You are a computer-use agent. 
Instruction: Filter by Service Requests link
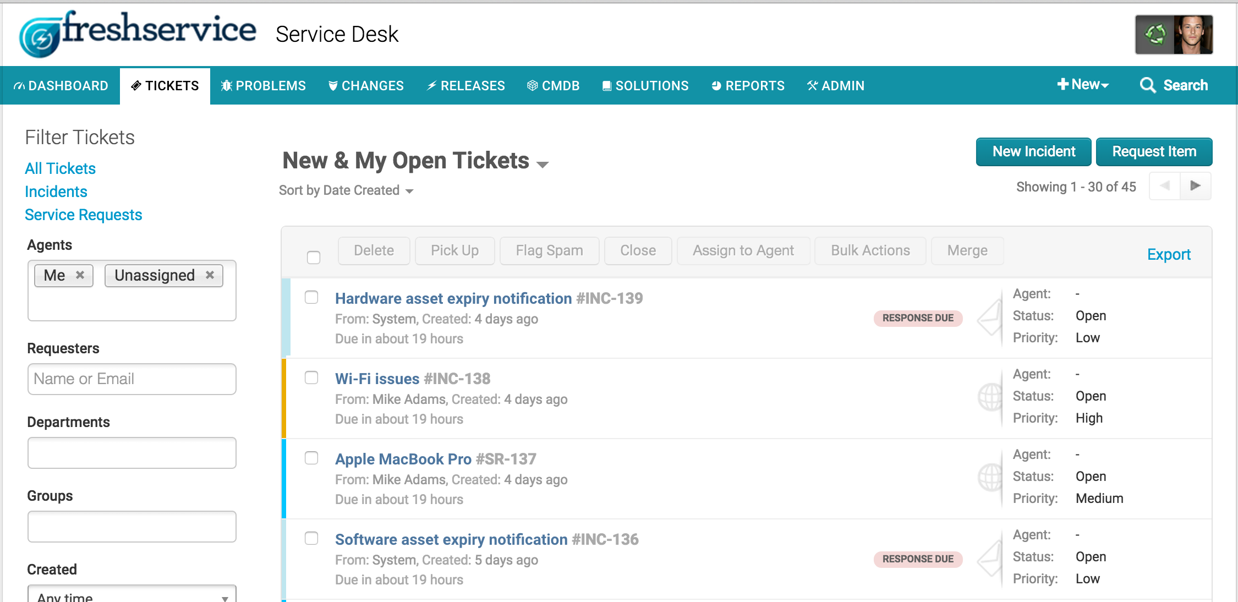click(x=84, y=215)
